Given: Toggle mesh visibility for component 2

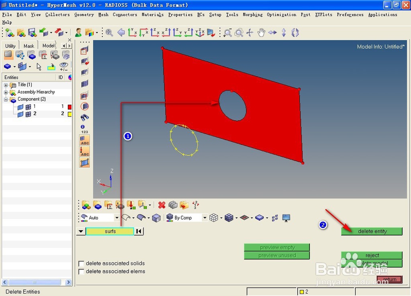Looking at the screenshot, I should pyautogui.click(x=28, y=114).
